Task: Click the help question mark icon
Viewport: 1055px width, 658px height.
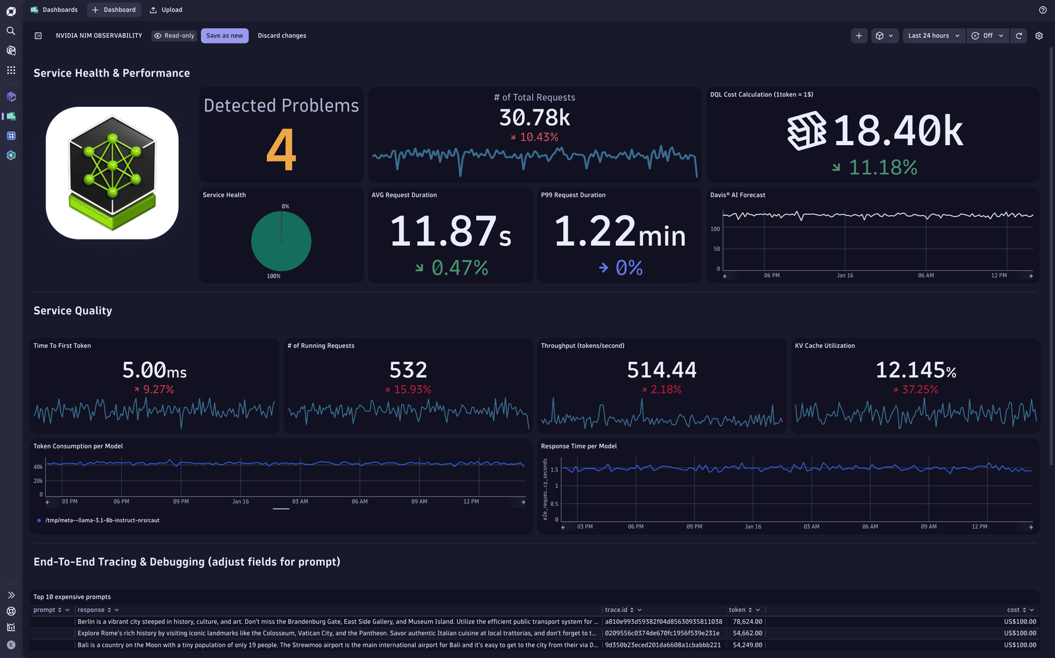Action: [x=1042, y=10]
